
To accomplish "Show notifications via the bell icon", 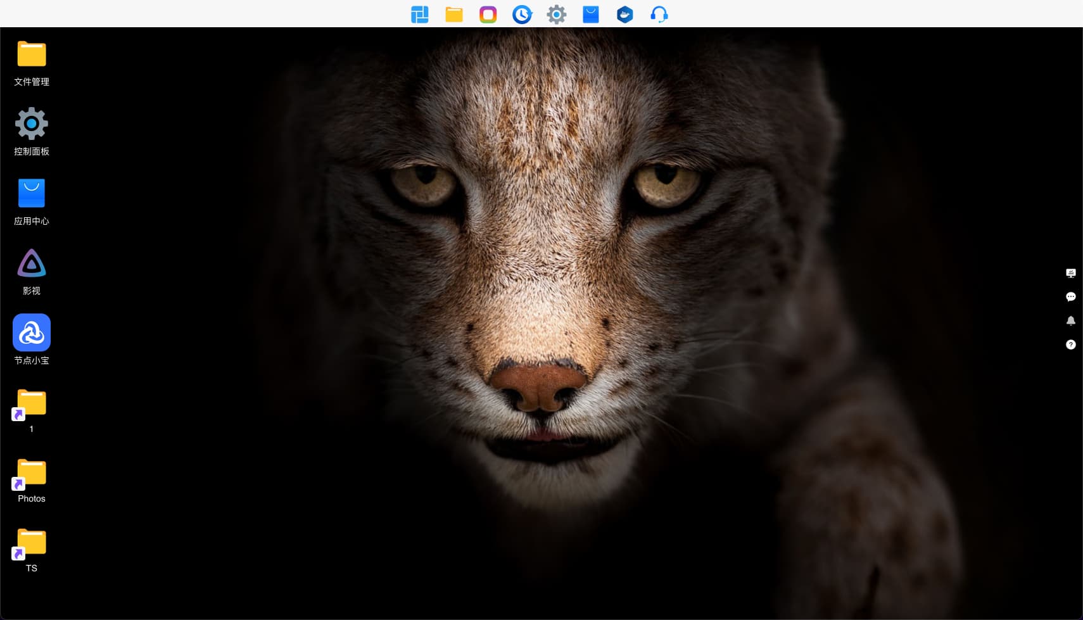I will tap(1071, 320).
